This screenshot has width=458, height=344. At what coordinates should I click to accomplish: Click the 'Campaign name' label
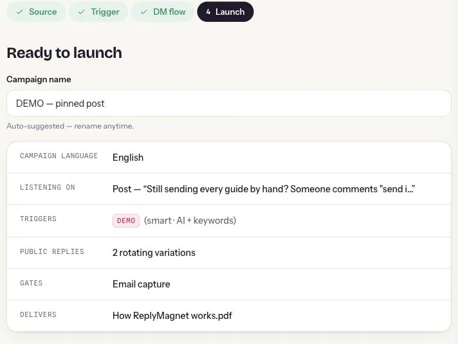pyautogui.click(x=39, y=80)
